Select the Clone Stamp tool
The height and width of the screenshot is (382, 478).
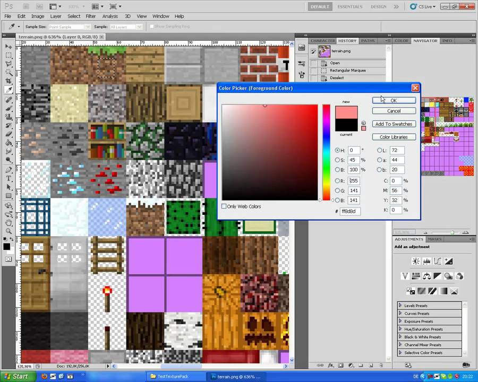click(x=8, y=117)
